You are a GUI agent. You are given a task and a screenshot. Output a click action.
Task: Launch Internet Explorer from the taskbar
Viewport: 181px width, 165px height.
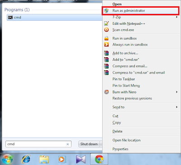26,159
